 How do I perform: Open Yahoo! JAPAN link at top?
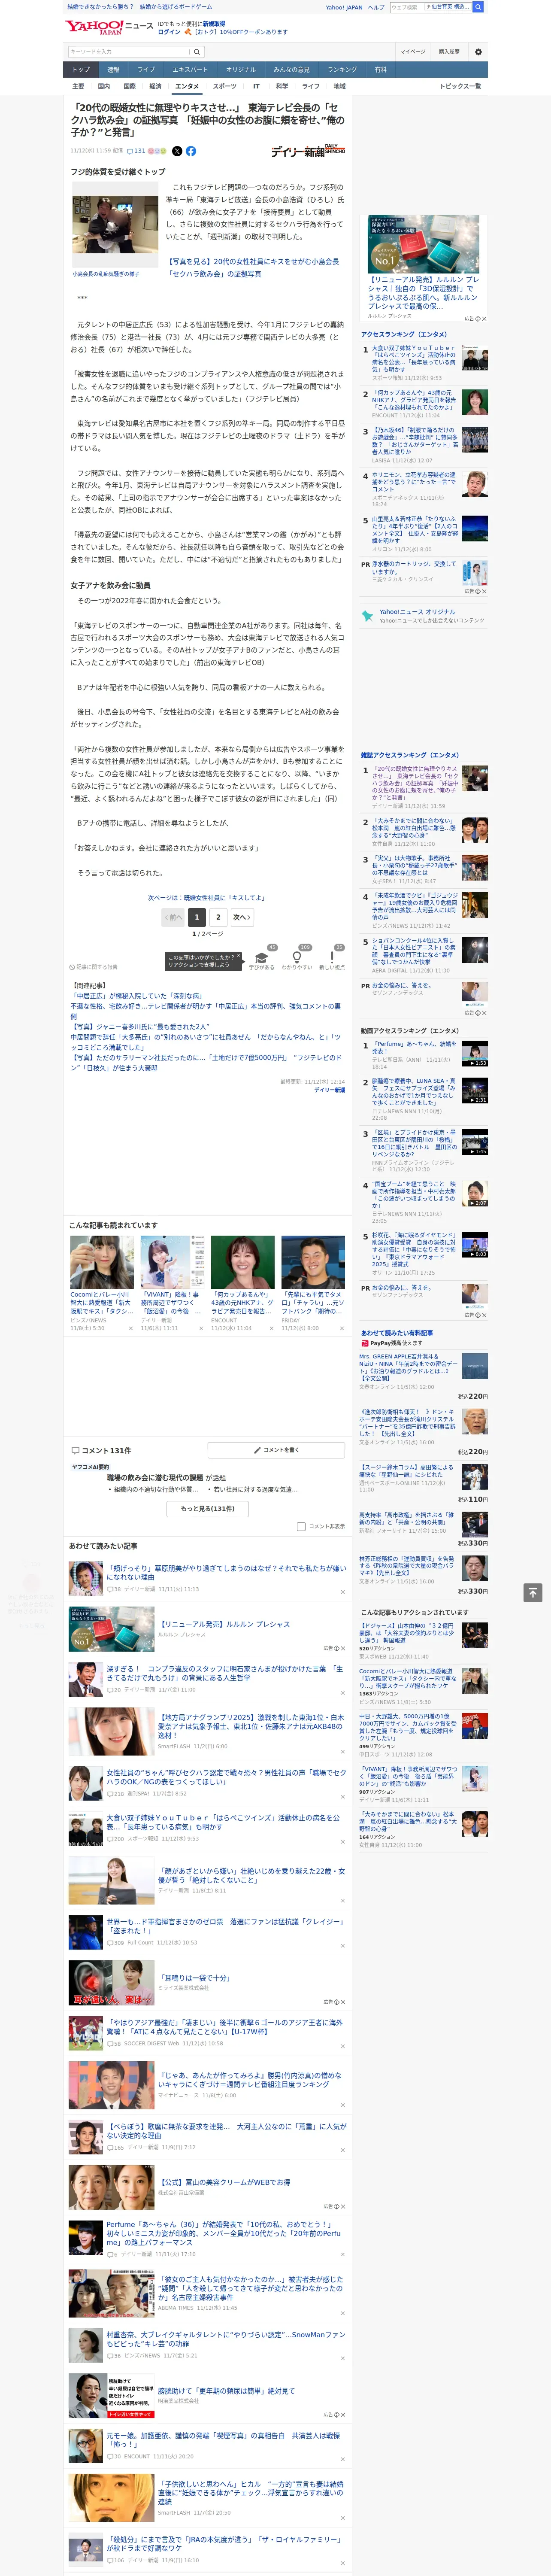[344, 7]
